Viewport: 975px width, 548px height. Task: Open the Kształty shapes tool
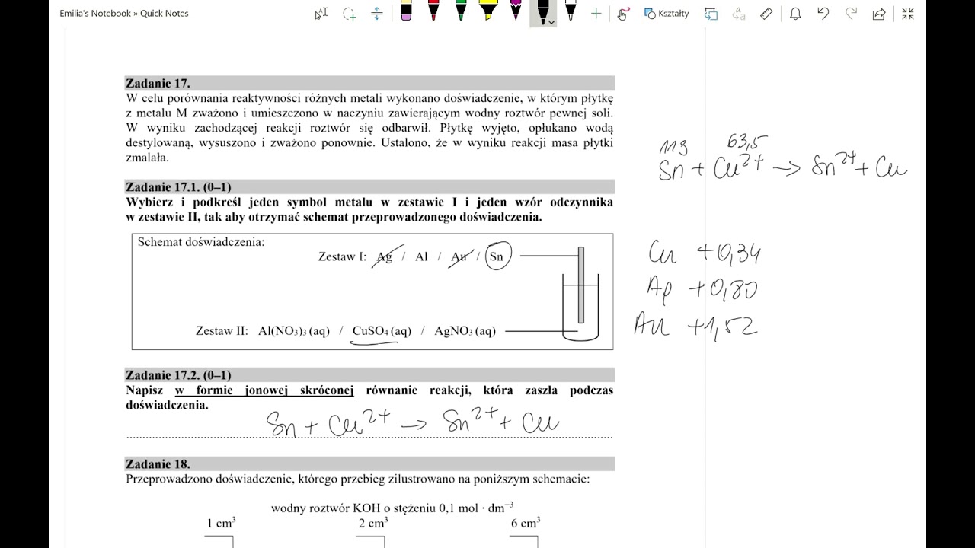(x=667, y=14)
